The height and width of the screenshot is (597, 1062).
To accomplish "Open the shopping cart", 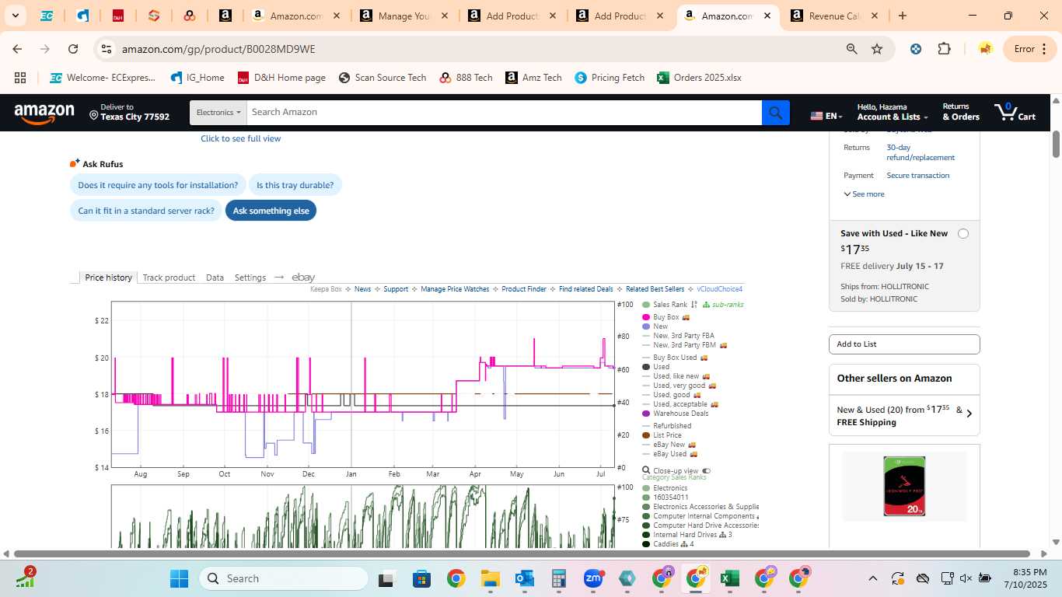I will pyautogui.click(x=1015, y=112).
